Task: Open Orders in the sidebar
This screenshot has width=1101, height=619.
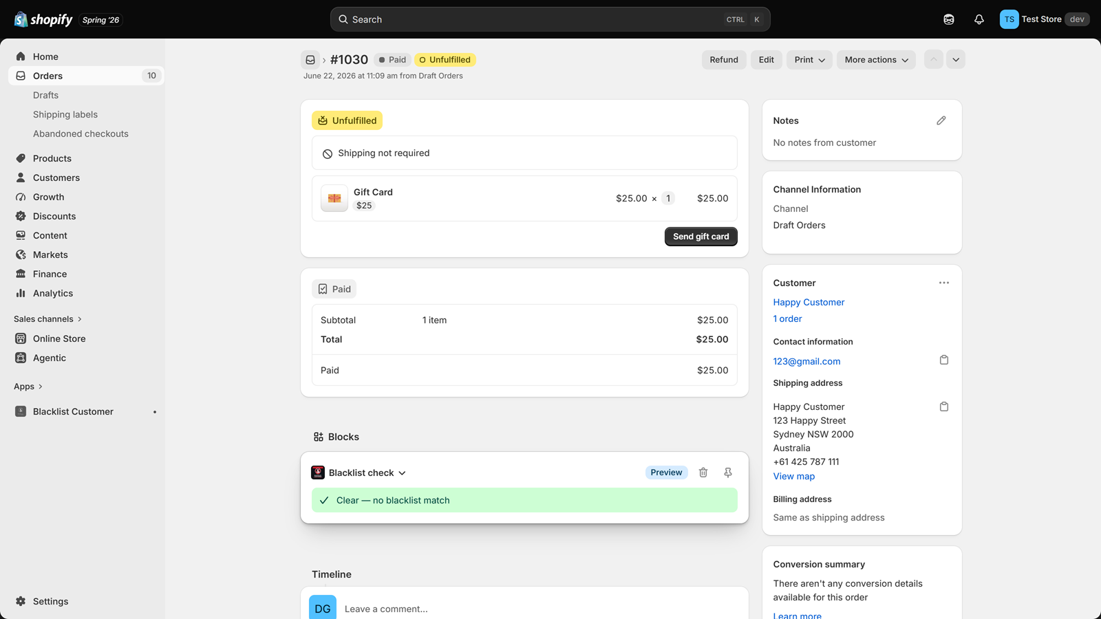Action: (x=86, y=76)
